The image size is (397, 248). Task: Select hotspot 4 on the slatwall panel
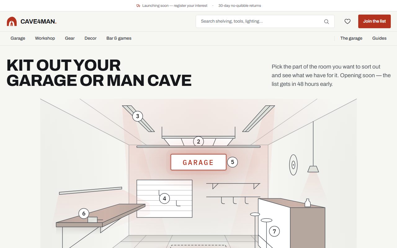coord(164,198)
